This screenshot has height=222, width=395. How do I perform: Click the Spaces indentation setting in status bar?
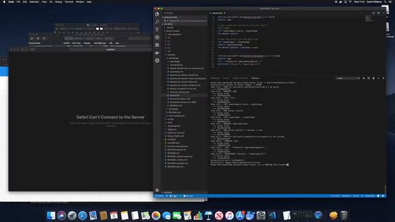346,196
